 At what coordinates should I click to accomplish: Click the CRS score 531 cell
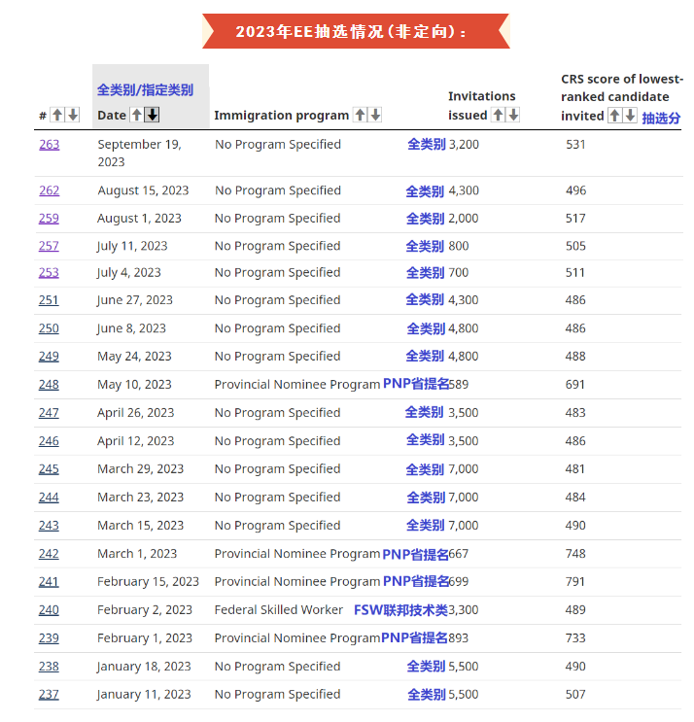(575, 145)
